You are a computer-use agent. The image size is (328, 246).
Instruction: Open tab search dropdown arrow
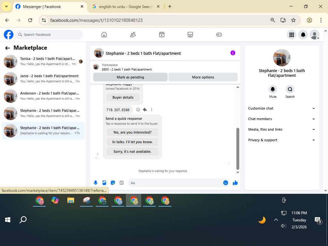pyautogui.click(x=6, y=6)
